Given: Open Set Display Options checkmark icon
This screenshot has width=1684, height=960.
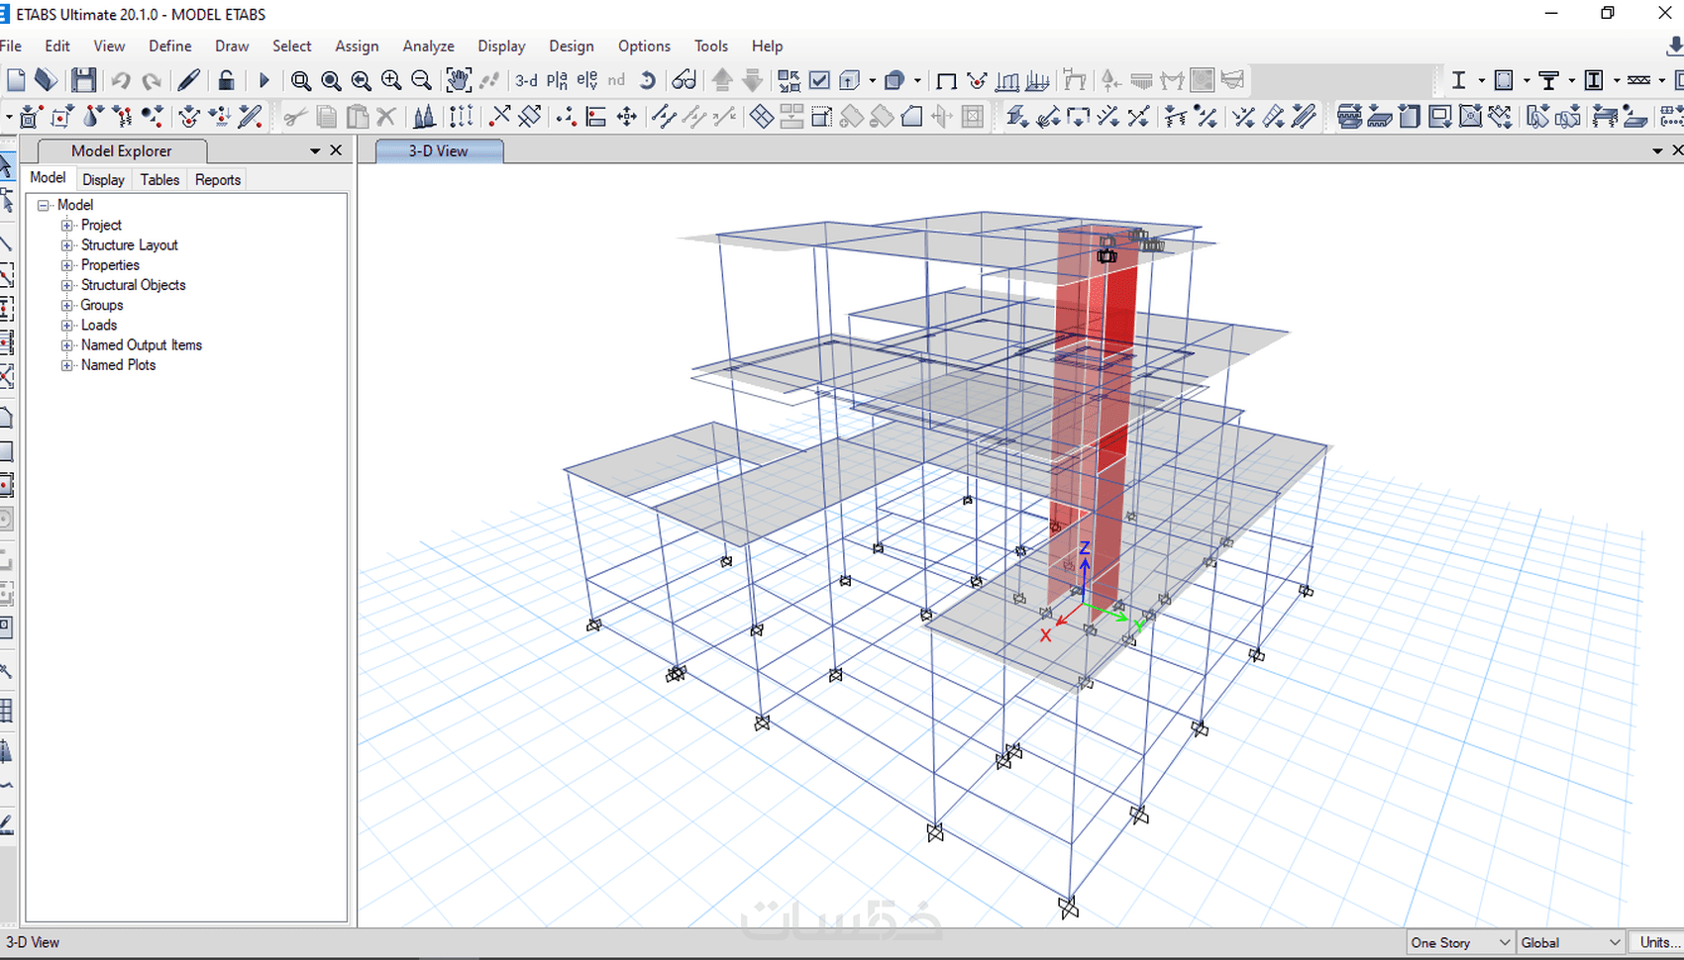Looking at the screenshot, I should click(x=819, y=80).
